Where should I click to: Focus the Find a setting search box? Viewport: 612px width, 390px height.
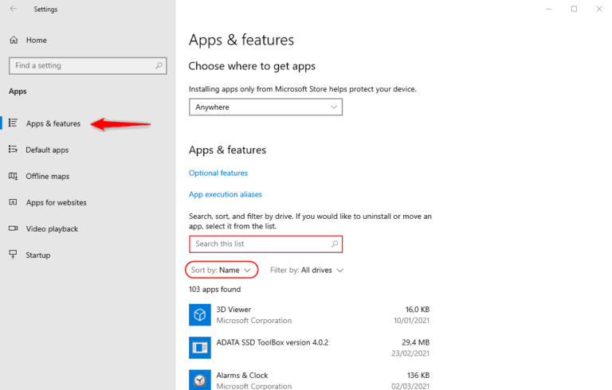click(x=88, y=65)
